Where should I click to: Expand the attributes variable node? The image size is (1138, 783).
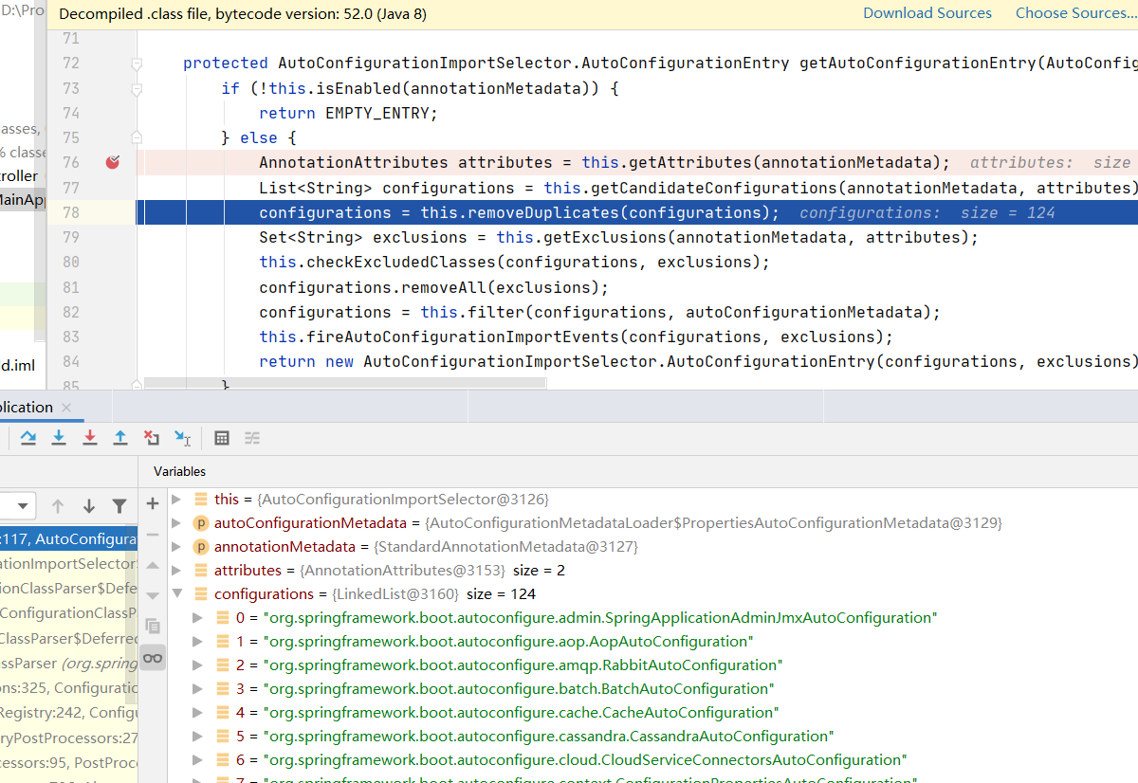176,571
